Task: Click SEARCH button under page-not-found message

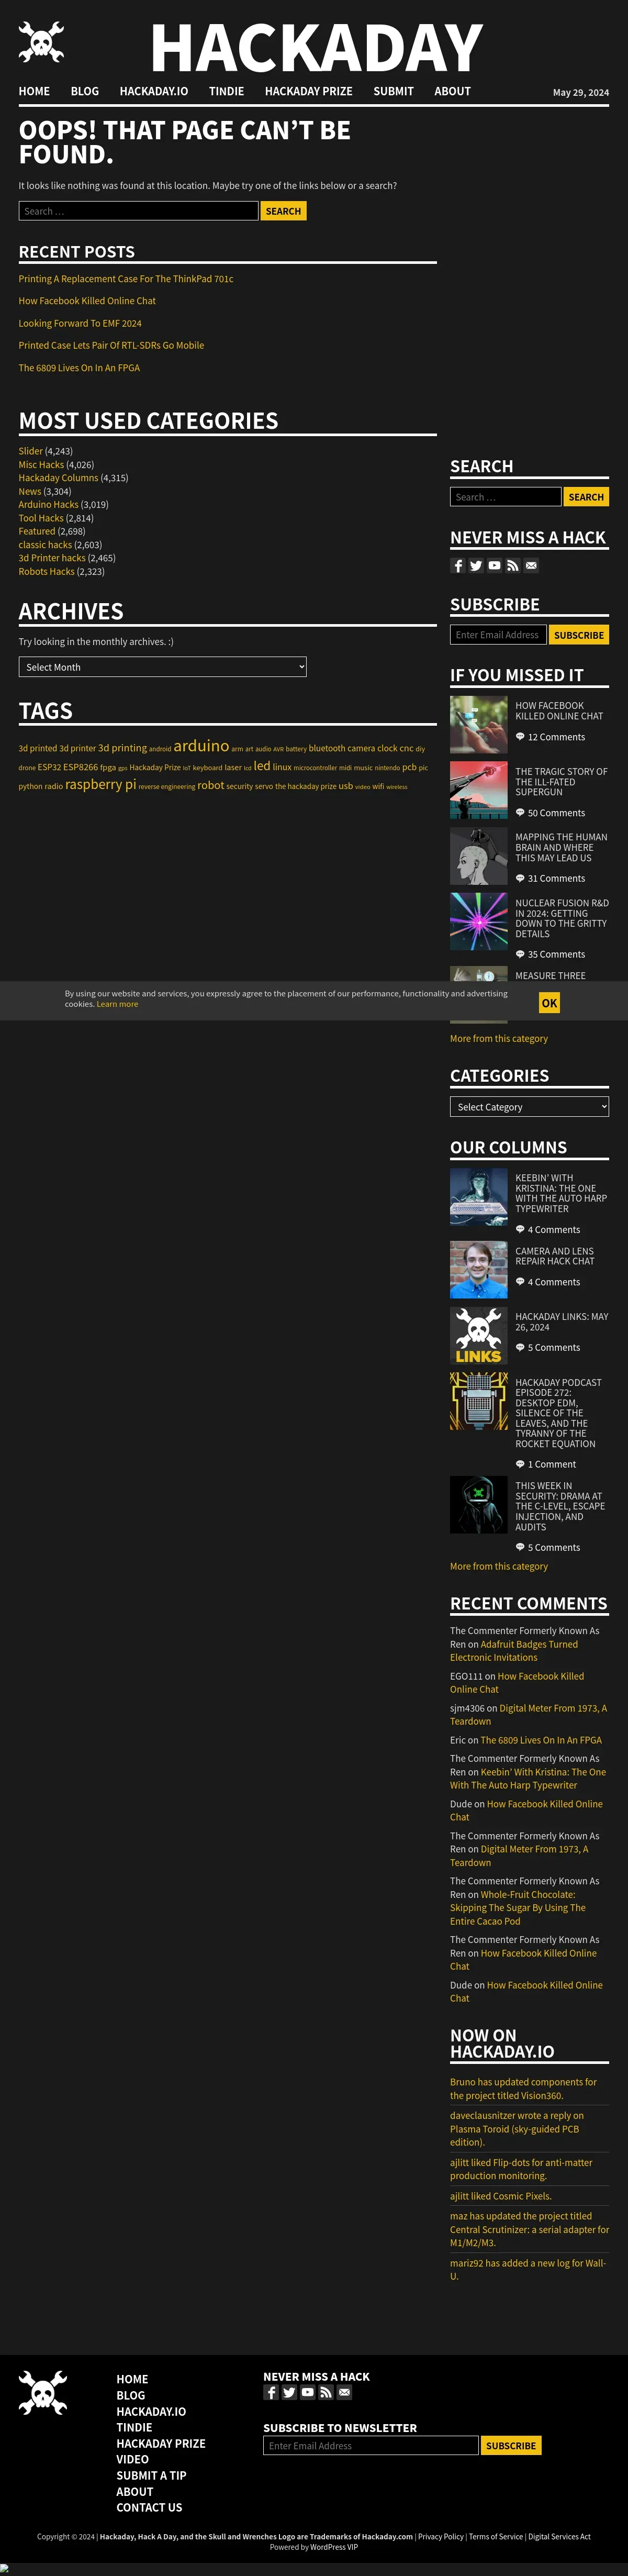Action: click(283, 211)
